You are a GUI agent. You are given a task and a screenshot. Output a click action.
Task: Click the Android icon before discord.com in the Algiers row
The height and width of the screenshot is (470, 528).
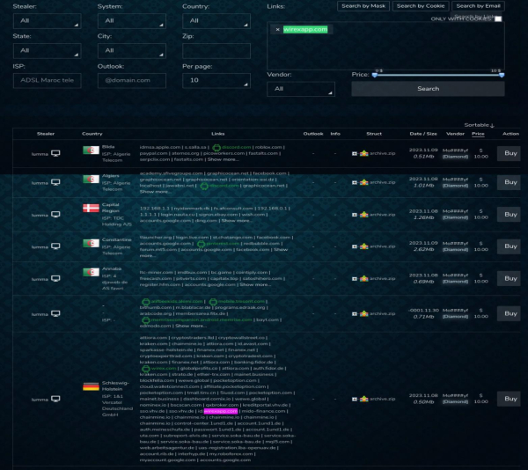(204, 186)
